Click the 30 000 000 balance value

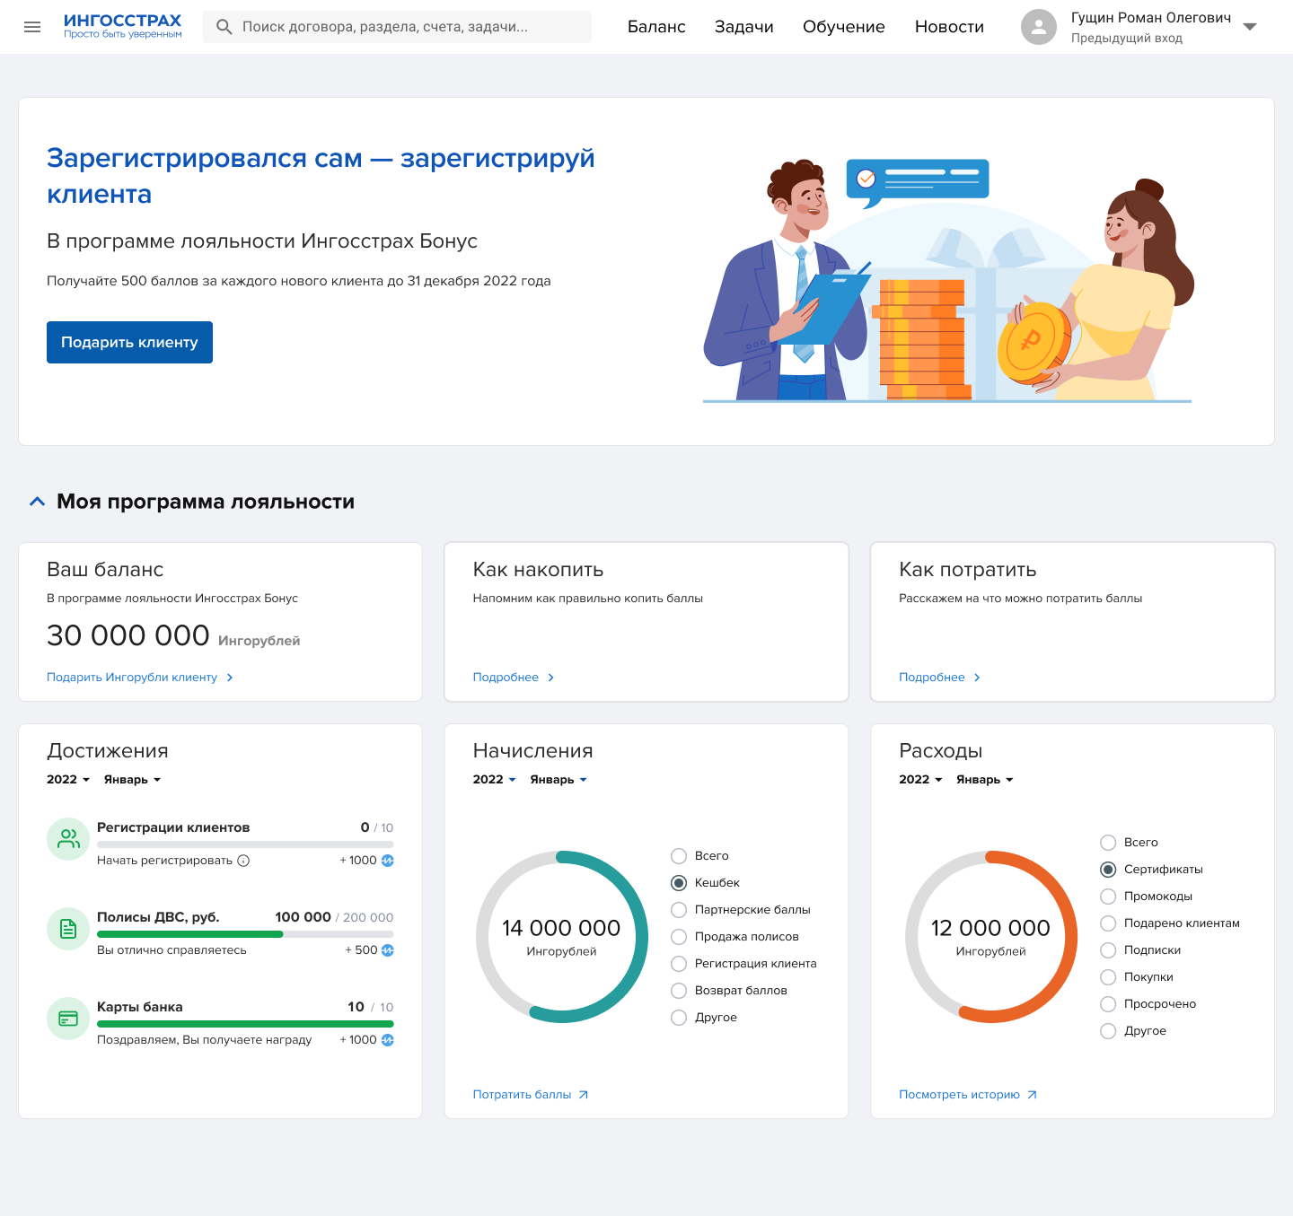[128, 635]
